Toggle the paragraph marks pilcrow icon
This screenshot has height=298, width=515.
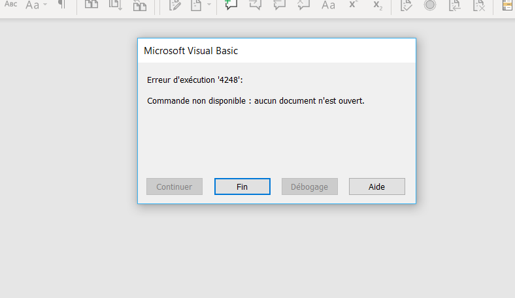(x=61, y=4)
